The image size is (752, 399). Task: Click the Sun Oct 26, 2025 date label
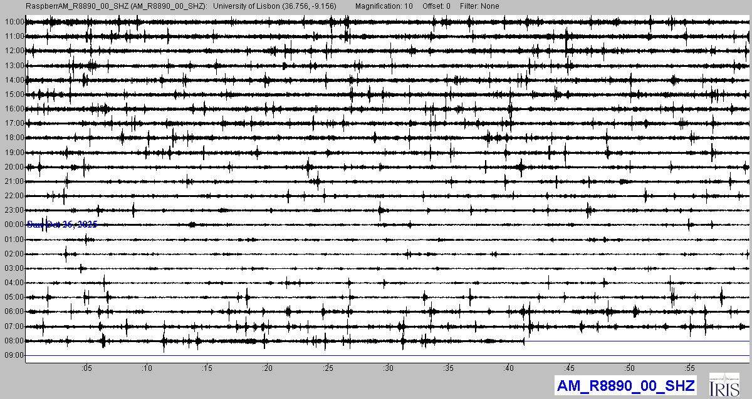(62, 225)
